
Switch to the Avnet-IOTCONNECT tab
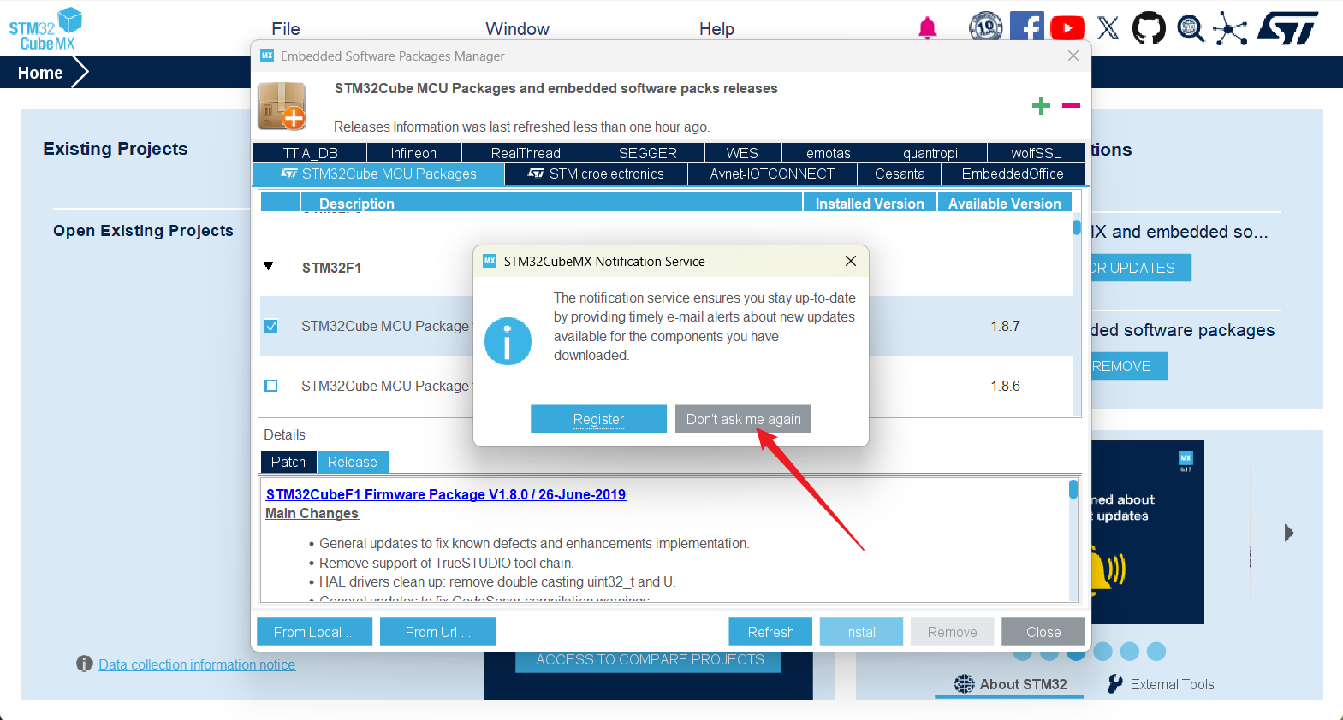[772, 174]
